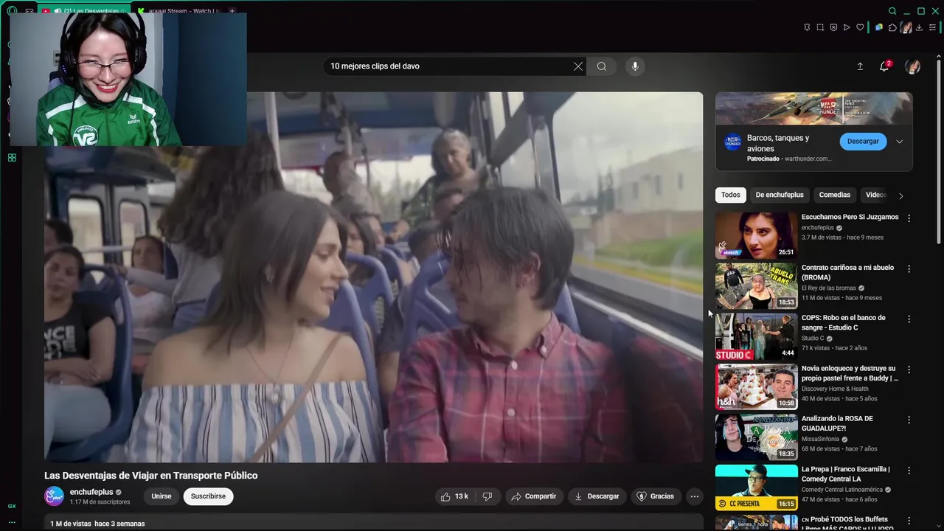Toggle Suscribirse to enchufeplus

[x=209, y=496]
